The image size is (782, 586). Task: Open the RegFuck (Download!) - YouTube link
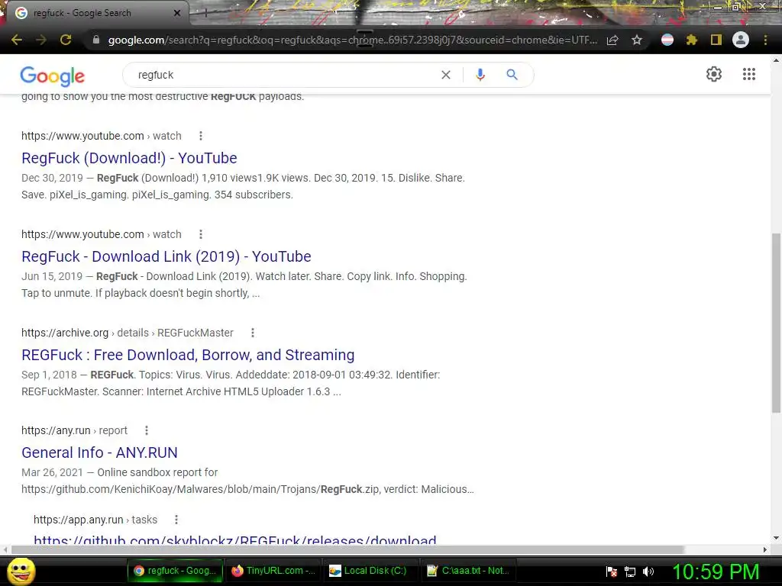(129, 158)
